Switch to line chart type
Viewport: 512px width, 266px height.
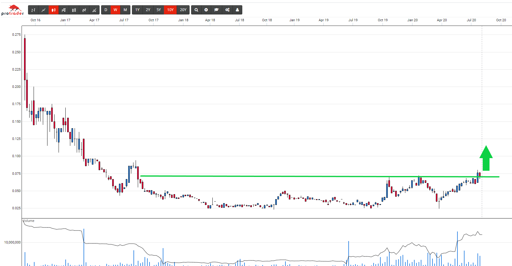(x=43, y=10)
